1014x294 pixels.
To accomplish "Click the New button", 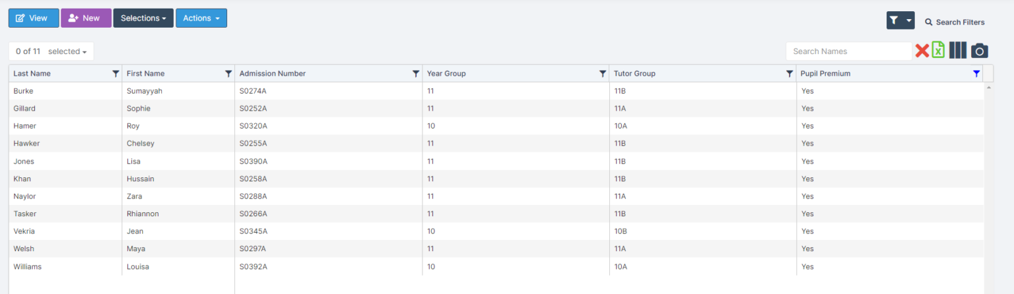I will point(86,18).
